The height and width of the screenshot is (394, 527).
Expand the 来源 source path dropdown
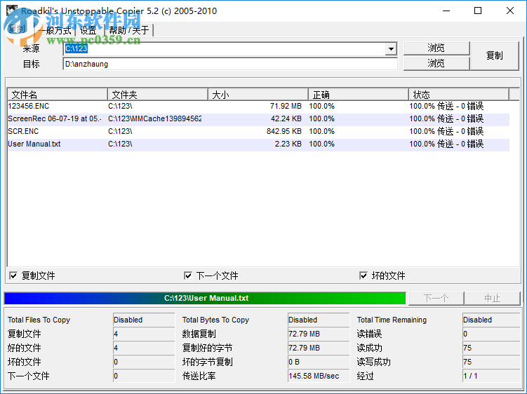pyautogui.click(x=391, y=49)
